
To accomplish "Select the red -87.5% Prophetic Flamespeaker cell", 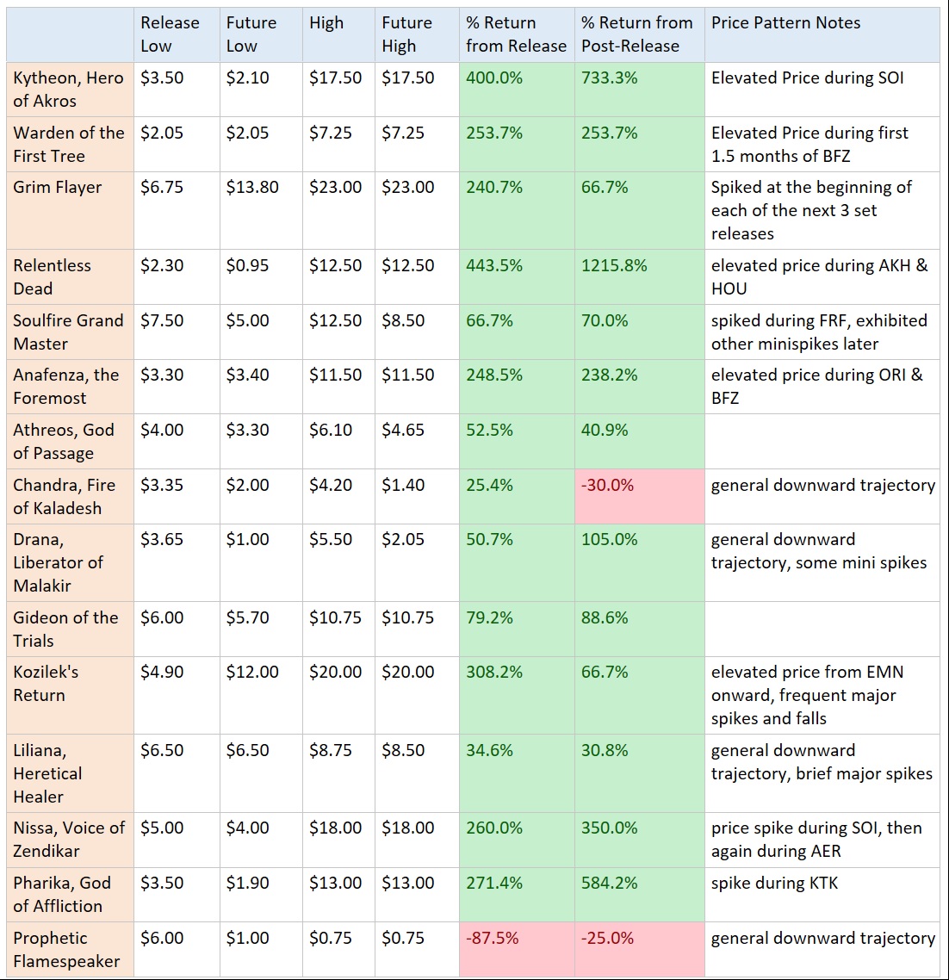I will point(493,938).
